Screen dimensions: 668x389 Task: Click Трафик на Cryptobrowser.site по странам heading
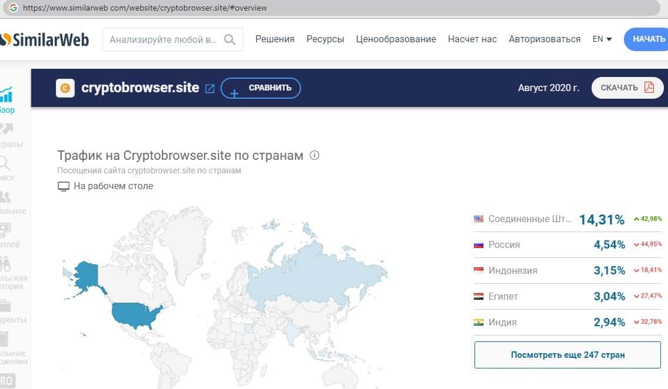(180, 155)
